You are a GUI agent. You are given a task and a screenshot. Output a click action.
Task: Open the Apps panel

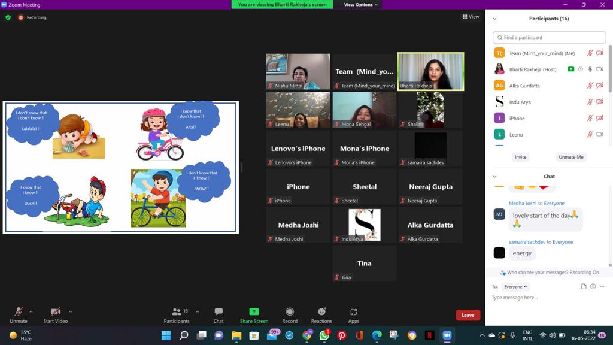[x=354, y=314]
